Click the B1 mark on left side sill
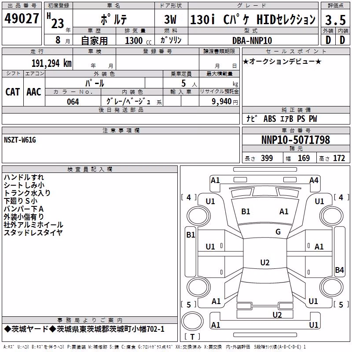The height and width of the screenshot is (352, 352). click(x=191, y=235)
